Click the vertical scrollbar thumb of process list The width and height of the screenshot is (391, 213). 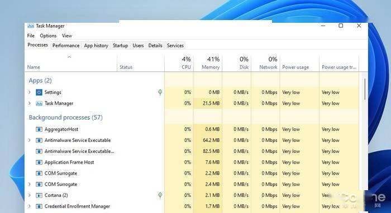(x=365, y=89)
